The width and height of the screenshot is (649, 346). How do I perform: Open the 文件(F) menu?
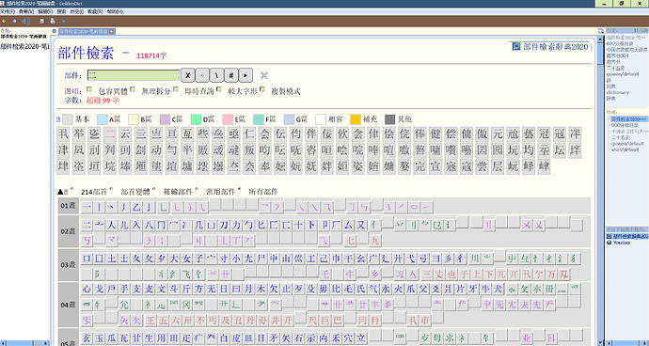pyautogui.click(x=8, y=11)
